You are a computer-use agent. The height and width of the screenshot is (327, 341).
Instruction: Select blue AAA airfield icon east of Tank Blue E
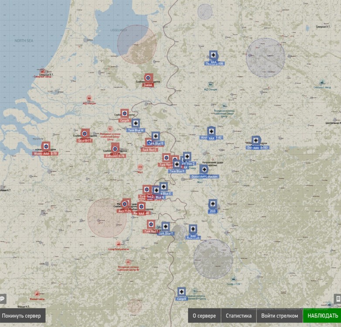click(x=213, y=204)
